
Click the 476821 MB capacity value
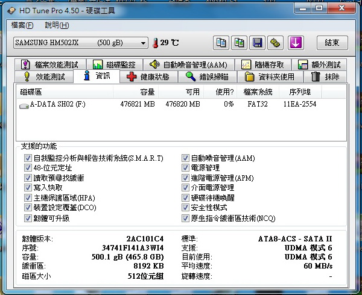[x=138, y=104]
